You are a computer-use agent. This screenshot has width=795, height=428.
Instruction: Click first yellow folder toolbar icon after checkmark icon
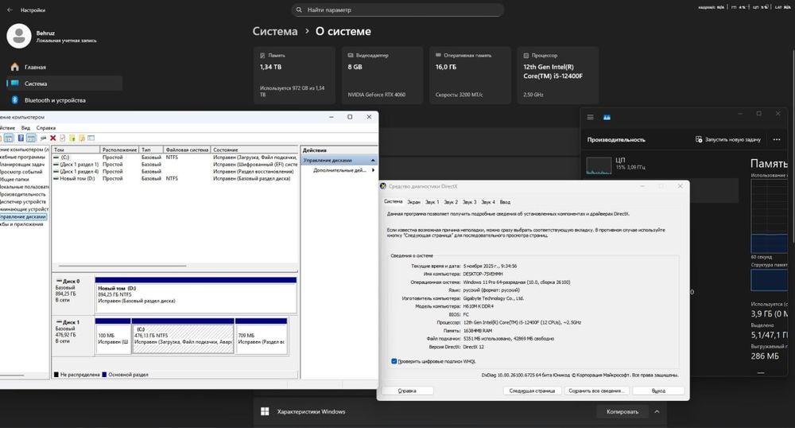pos(72,138)
